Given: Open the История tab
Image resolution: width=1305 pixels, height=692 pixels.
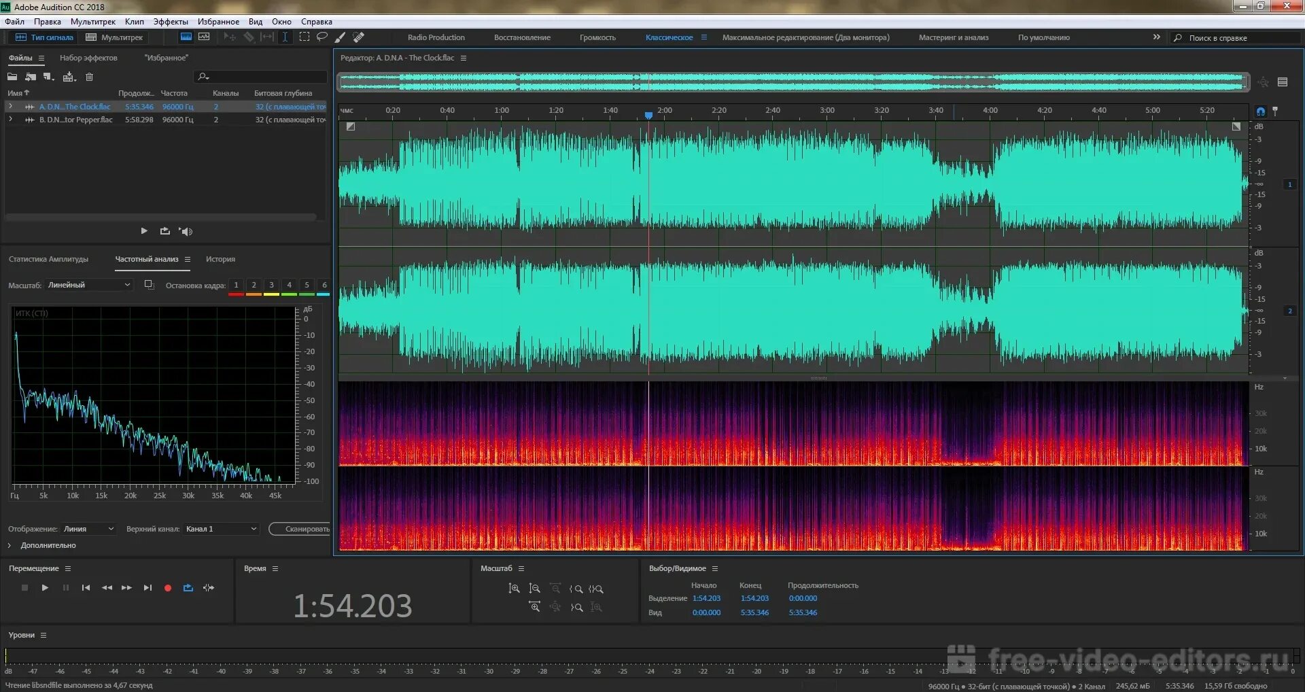Looking at the screenshot, I should pos(220,259).
